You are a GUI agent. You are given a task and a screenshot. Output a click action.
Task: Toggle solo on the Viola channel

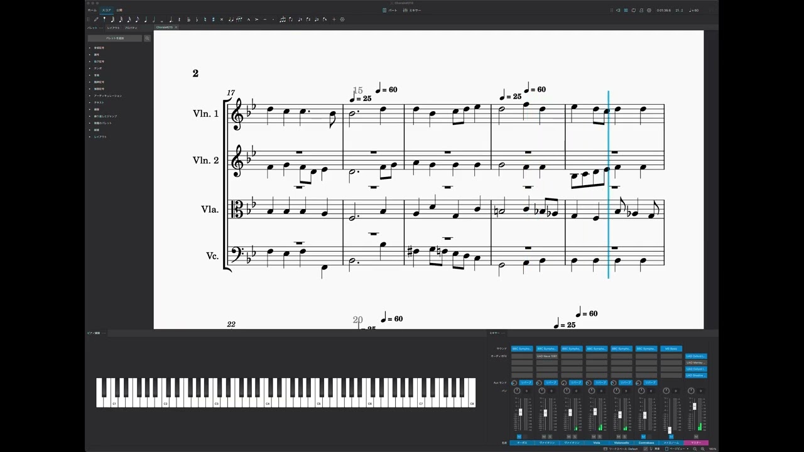pyautogui.click(x=599, y=436)
